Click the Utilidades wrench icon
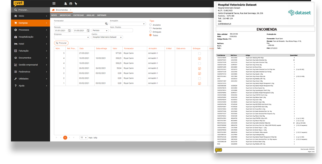Screen dimensions: 322x164 click(15, 79)
